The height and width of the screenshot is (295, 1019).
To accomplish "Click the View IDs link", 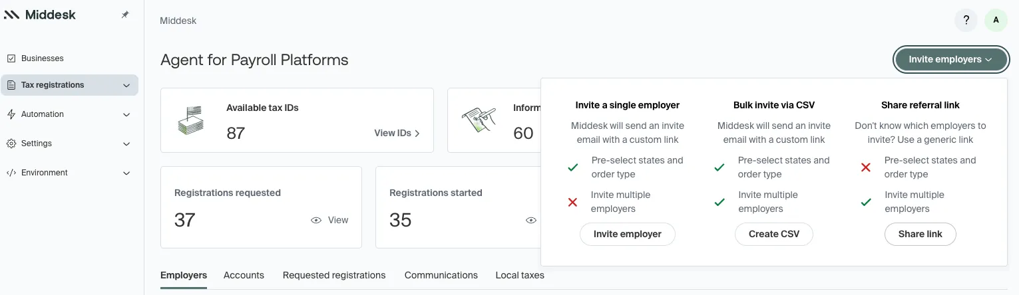I will [x=397, y=133].
